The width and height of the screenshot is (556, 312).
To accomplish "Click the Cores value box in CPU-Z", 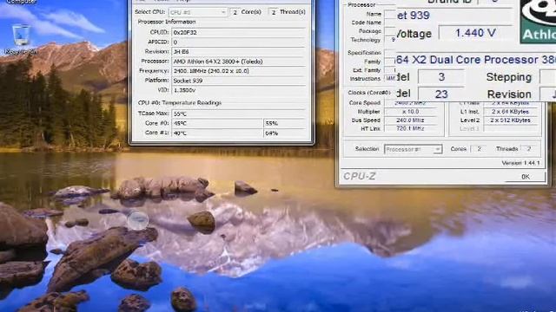I will [x=479, y=149].
